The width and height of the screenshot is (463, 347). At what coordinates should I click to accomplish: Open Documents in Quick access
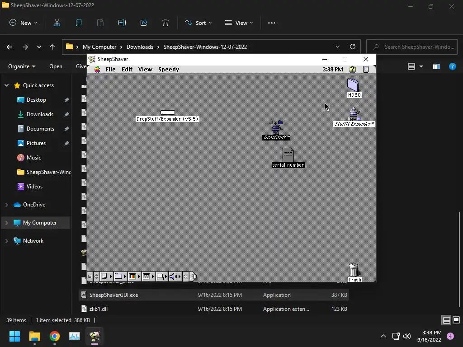(40, 129)
